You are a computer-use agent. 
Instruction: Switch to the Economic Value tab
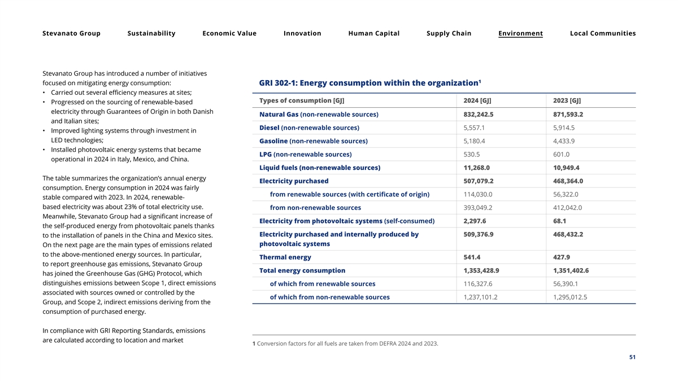(229, 33)
